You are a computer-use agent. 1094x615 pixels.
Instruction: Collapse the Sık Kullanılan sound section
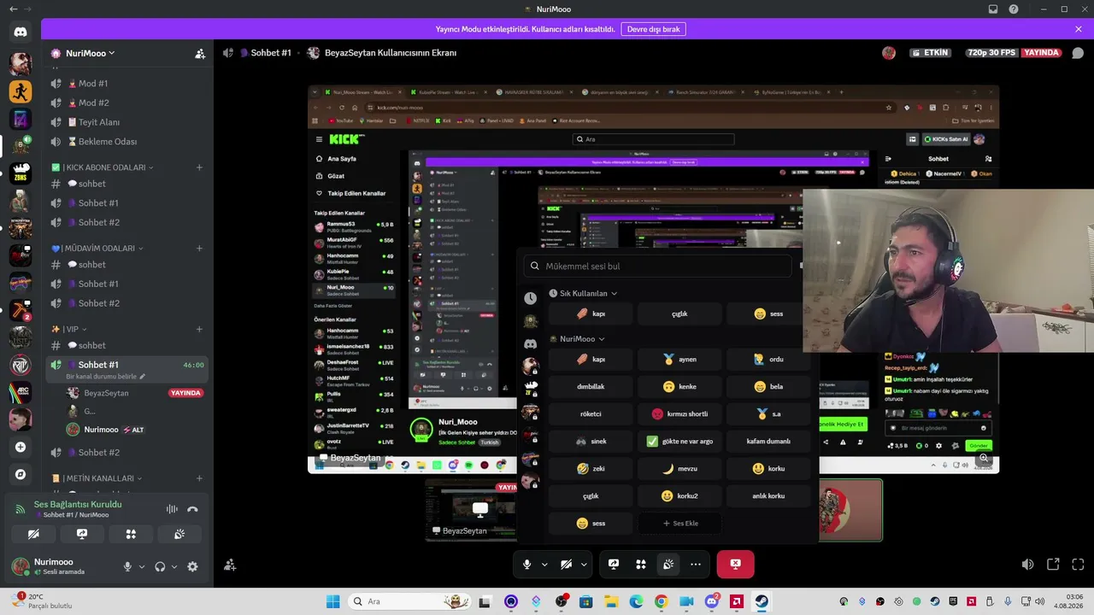click(583, 294)
